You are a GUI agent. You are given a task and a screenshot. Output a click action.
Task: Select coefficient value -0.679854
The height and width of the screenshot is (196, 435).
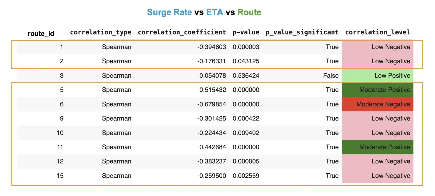tap(212, 104)
